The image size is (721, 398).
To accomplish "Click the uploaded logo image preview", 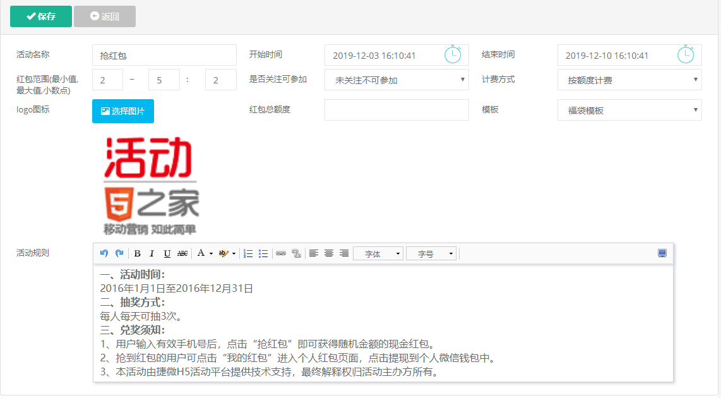I will [152, 186].
